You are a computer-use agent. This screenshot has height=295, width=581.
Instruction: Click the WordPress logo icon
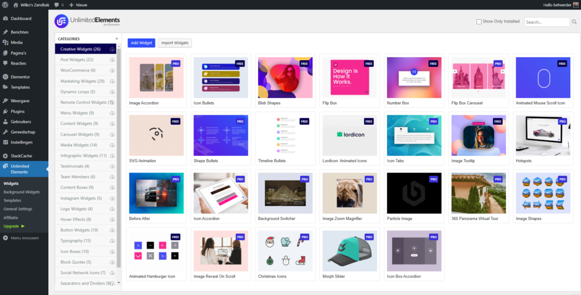5,5
